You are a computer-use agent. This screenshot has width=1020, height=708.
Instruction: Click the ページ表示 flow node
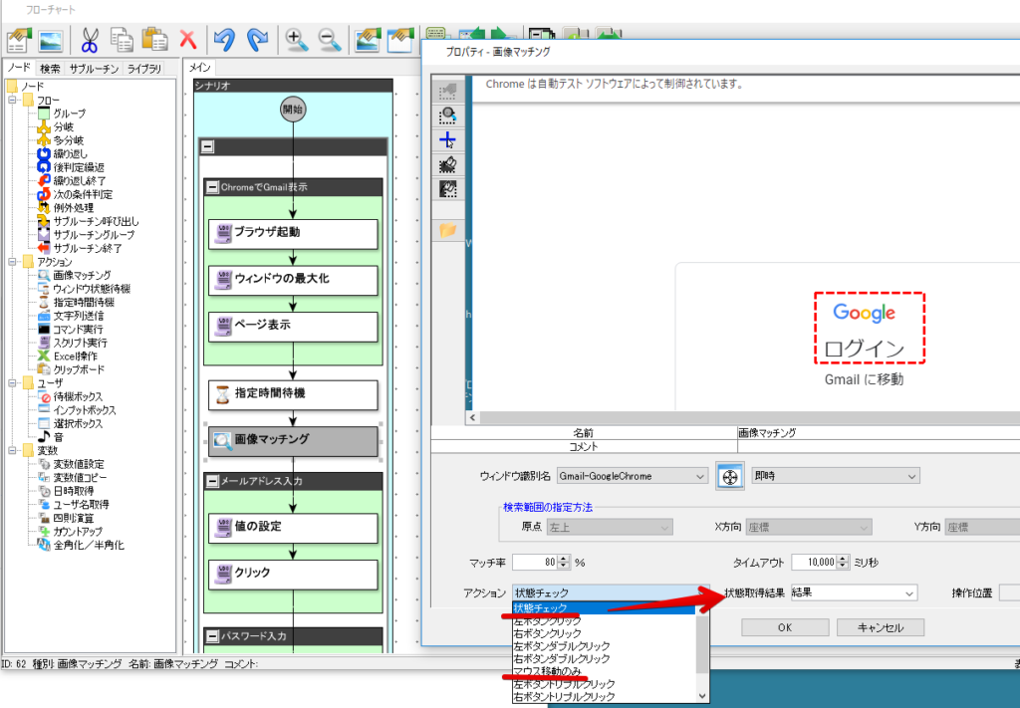tap(293, 327)
